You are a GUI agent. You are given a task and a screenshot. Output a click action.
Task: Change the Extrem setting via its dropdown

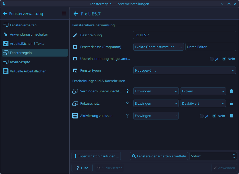203,91
